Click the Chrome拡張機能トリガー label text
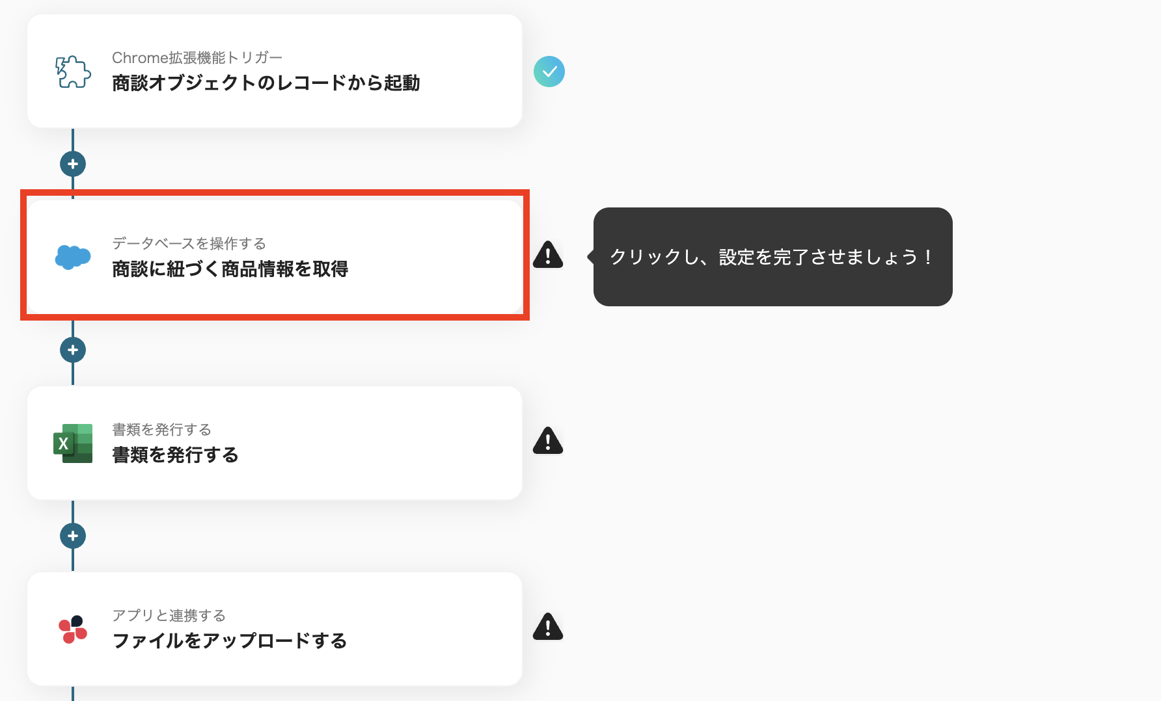This screenshot has width=1161, height=701. (197, 57)
